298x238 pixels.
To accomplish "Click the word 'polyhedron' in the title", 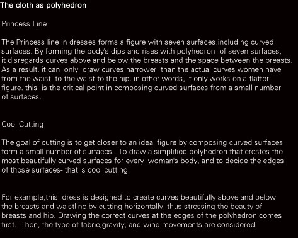I will (x=66, y=6).
